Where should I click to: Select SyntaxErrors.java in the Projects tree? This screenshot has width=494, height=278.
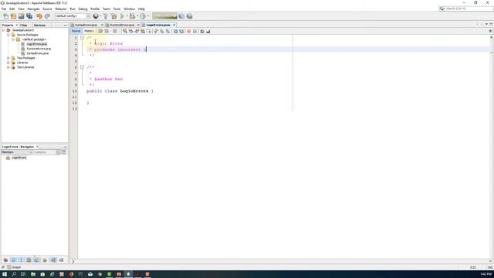click(38, 53)
